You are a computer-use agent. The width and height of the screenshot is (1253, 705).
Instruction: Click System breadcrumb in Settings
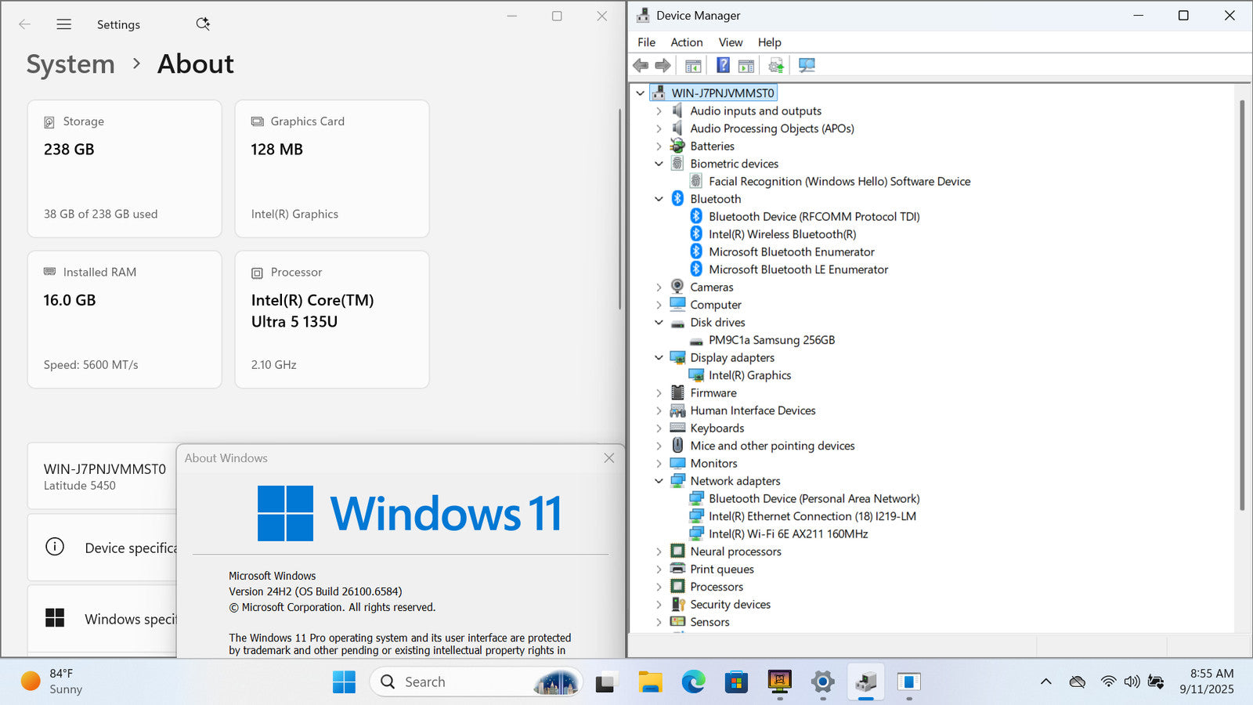coord(70,64)
